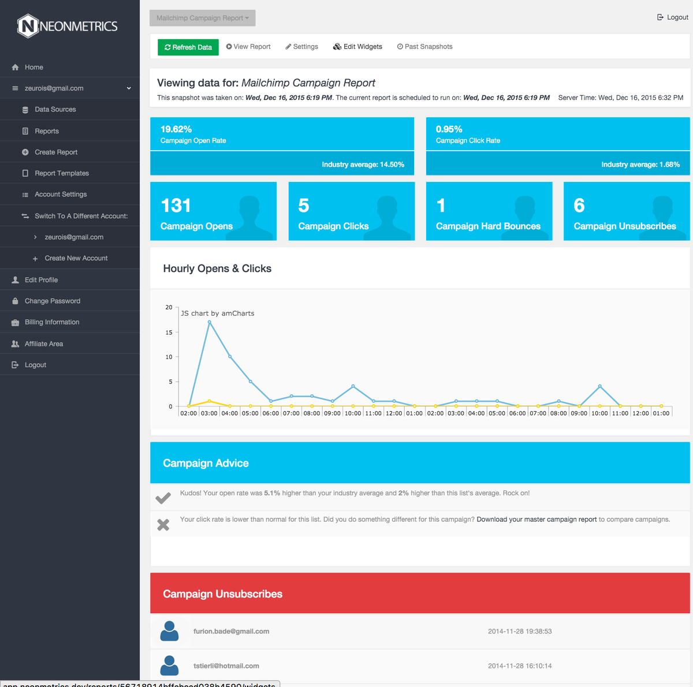Open Affiliate Area in sidebar
The height and width of the screenshot is (687, 693).
click(70, 343)
